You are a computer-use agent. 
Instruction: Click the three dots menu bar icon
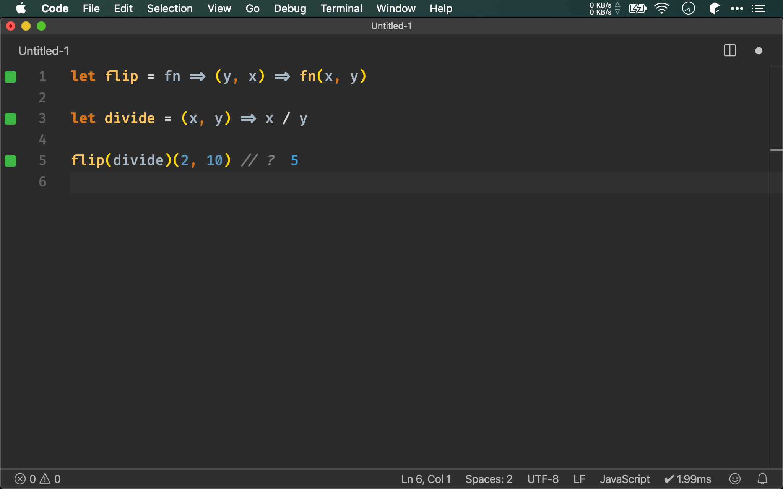tap(737, 8)
